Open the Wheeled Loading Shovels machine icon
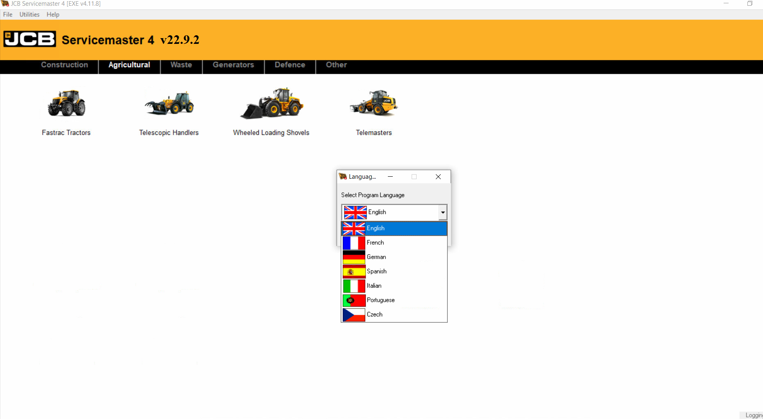 [271, 103]
